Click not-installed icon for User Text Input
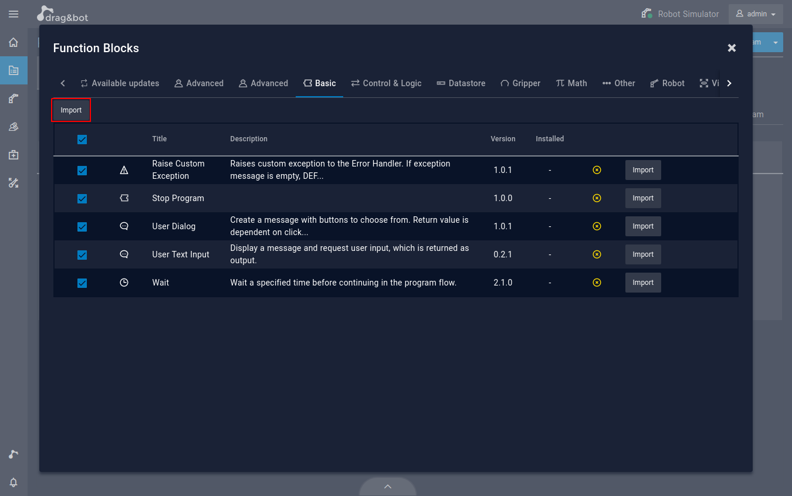792x496 pixels. pos(597,254)
